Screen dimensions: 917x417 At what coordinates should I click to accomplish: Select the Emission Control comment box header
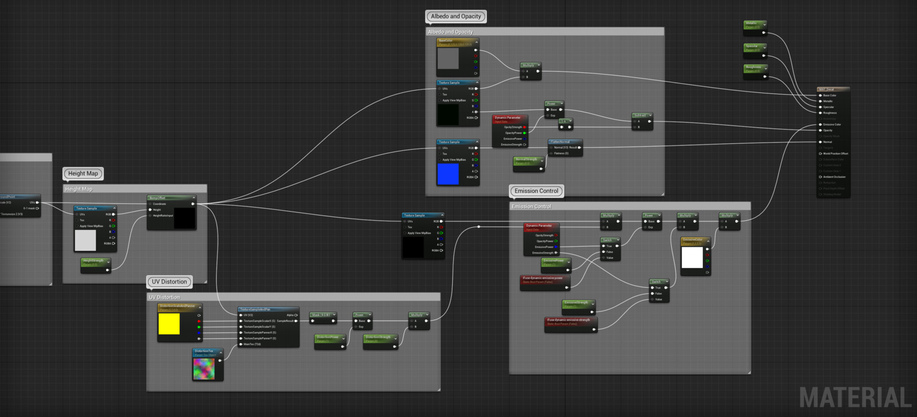tap(630, 206)
